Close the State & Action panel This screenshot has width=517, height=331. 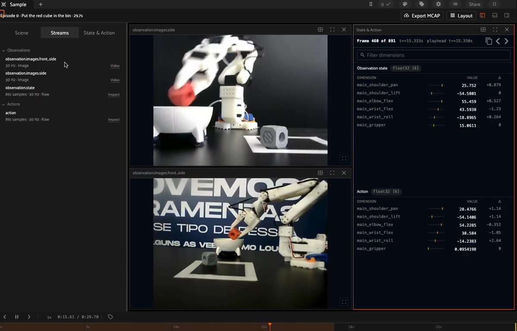pos(507,30)
